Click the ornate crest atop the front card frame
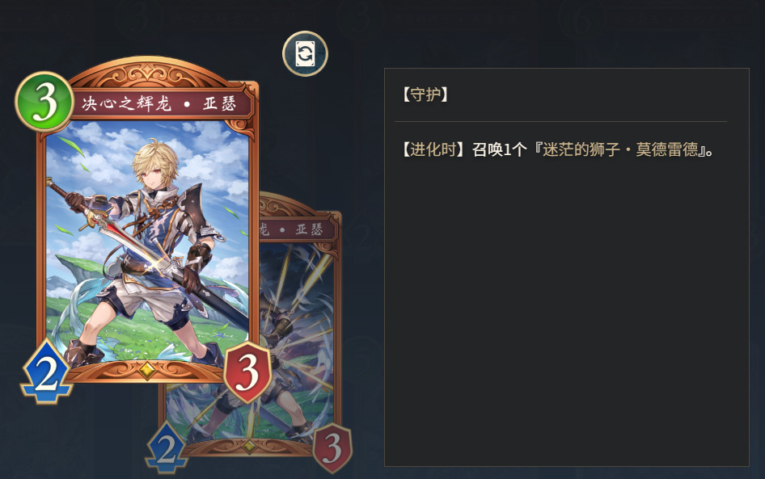765x479 pixels. coord(148,74)
